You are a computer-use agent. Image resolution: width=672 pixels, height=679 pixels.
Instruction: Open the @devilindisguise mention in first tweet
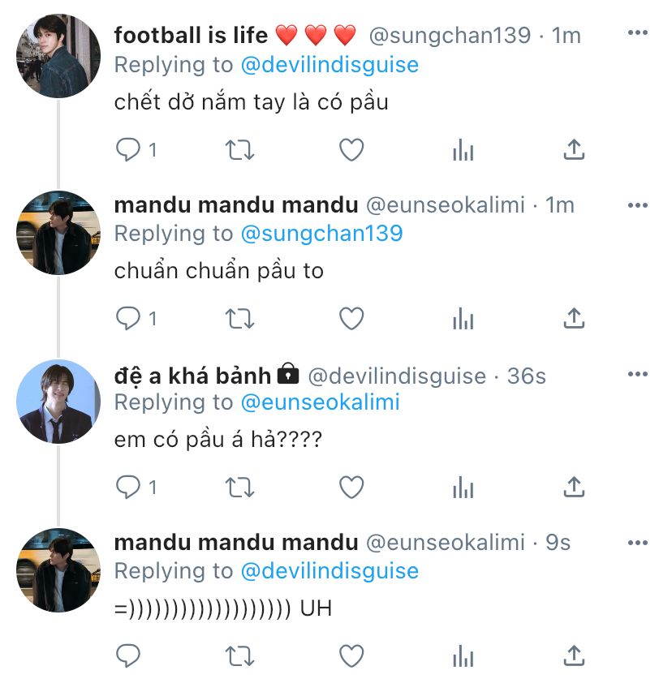(x=330, y=65)
